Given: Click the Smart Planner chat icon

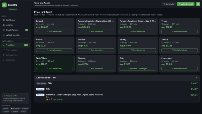Looking at the screenshot, I should click(4, 30).
